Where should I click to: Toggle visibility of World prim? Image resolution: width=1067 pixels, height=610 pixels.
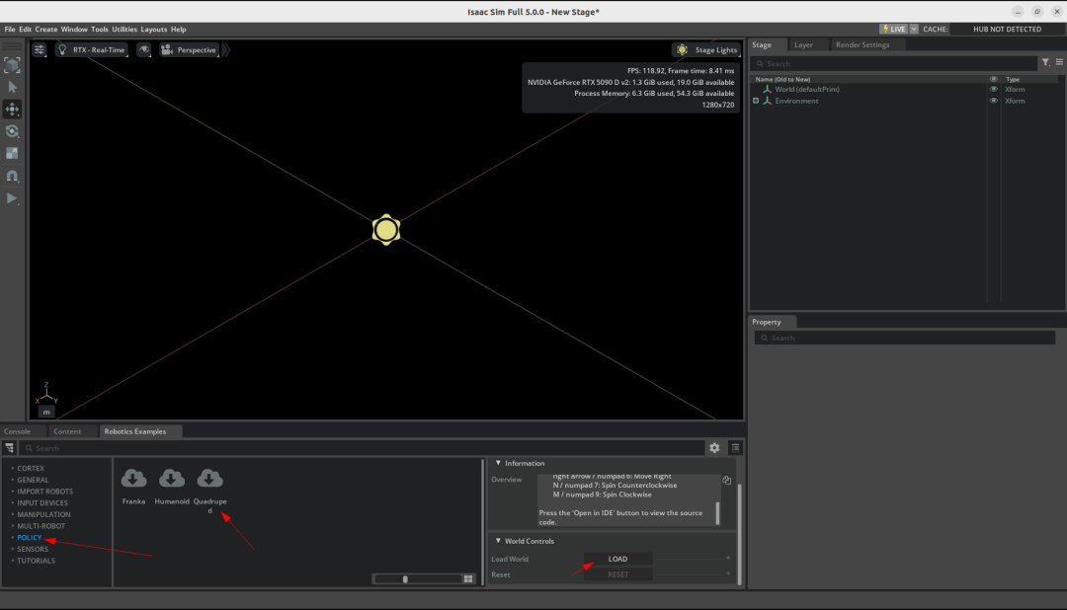click(994, 89)
